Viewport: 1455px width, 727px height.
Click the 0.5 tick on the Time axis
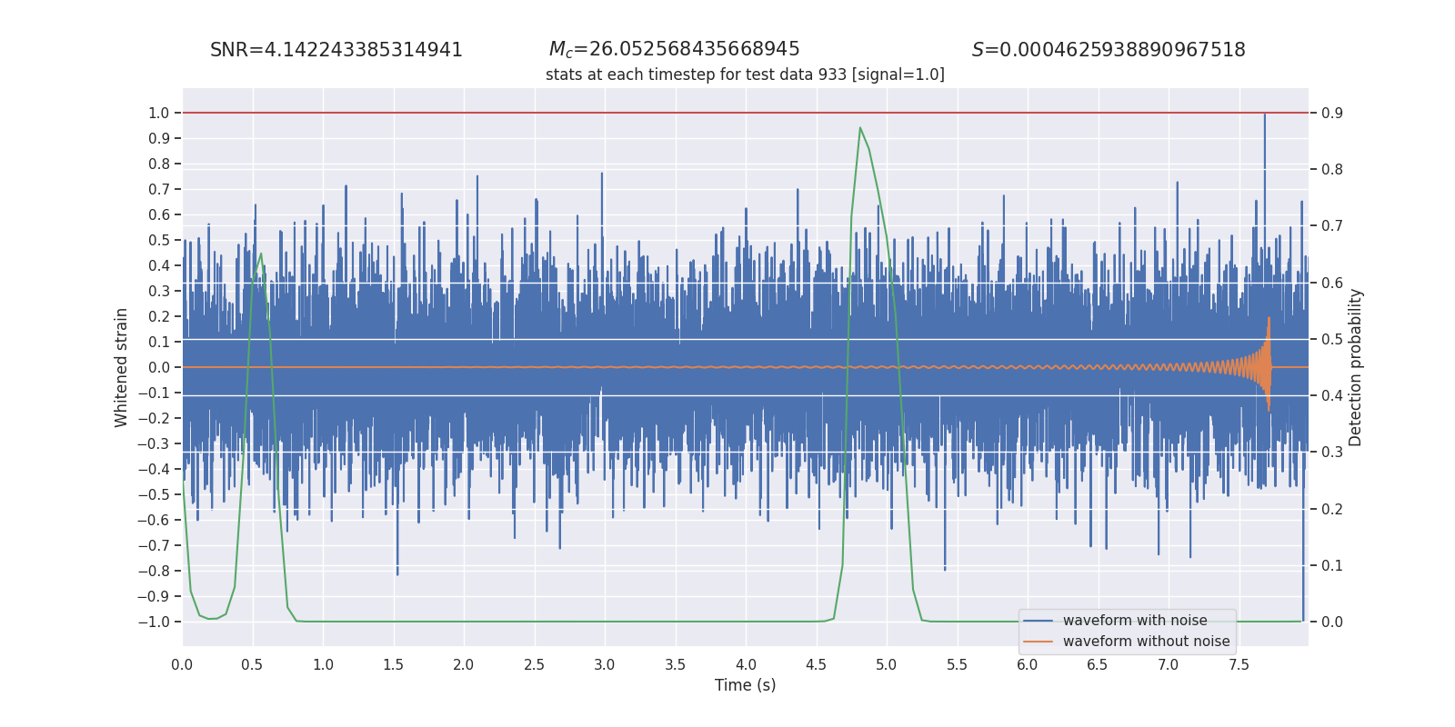[253, 664]
